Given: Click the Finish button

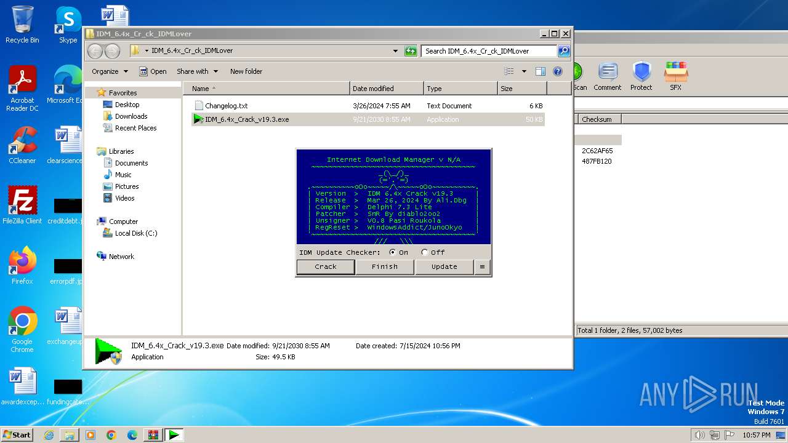Looking at the screenshot, I should [385, 266].
